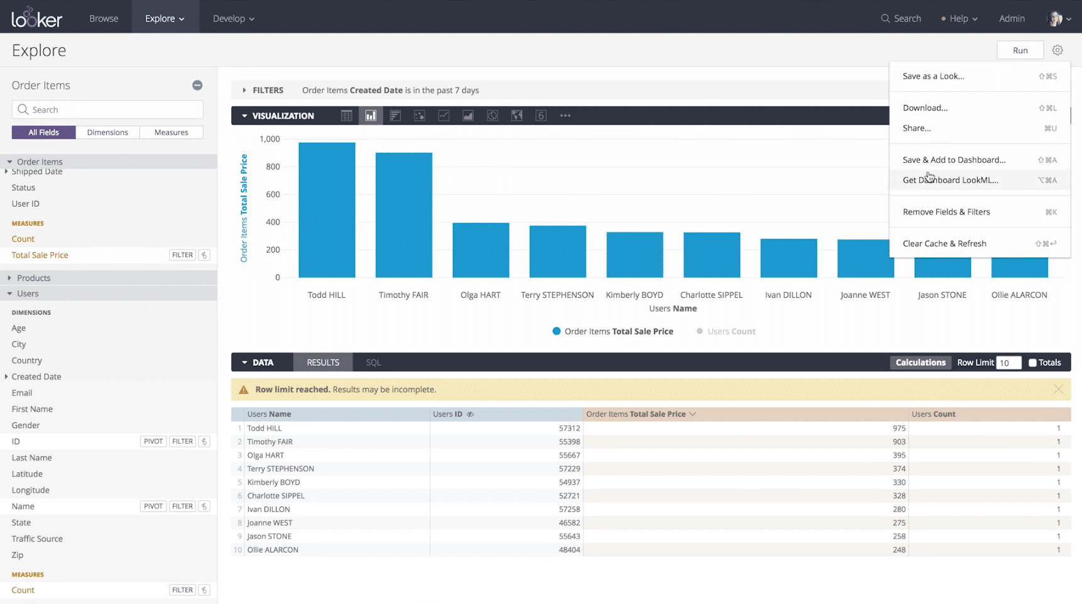Select the table visualization icon
Screen dimensions: 1082x604
coord(346,116)
